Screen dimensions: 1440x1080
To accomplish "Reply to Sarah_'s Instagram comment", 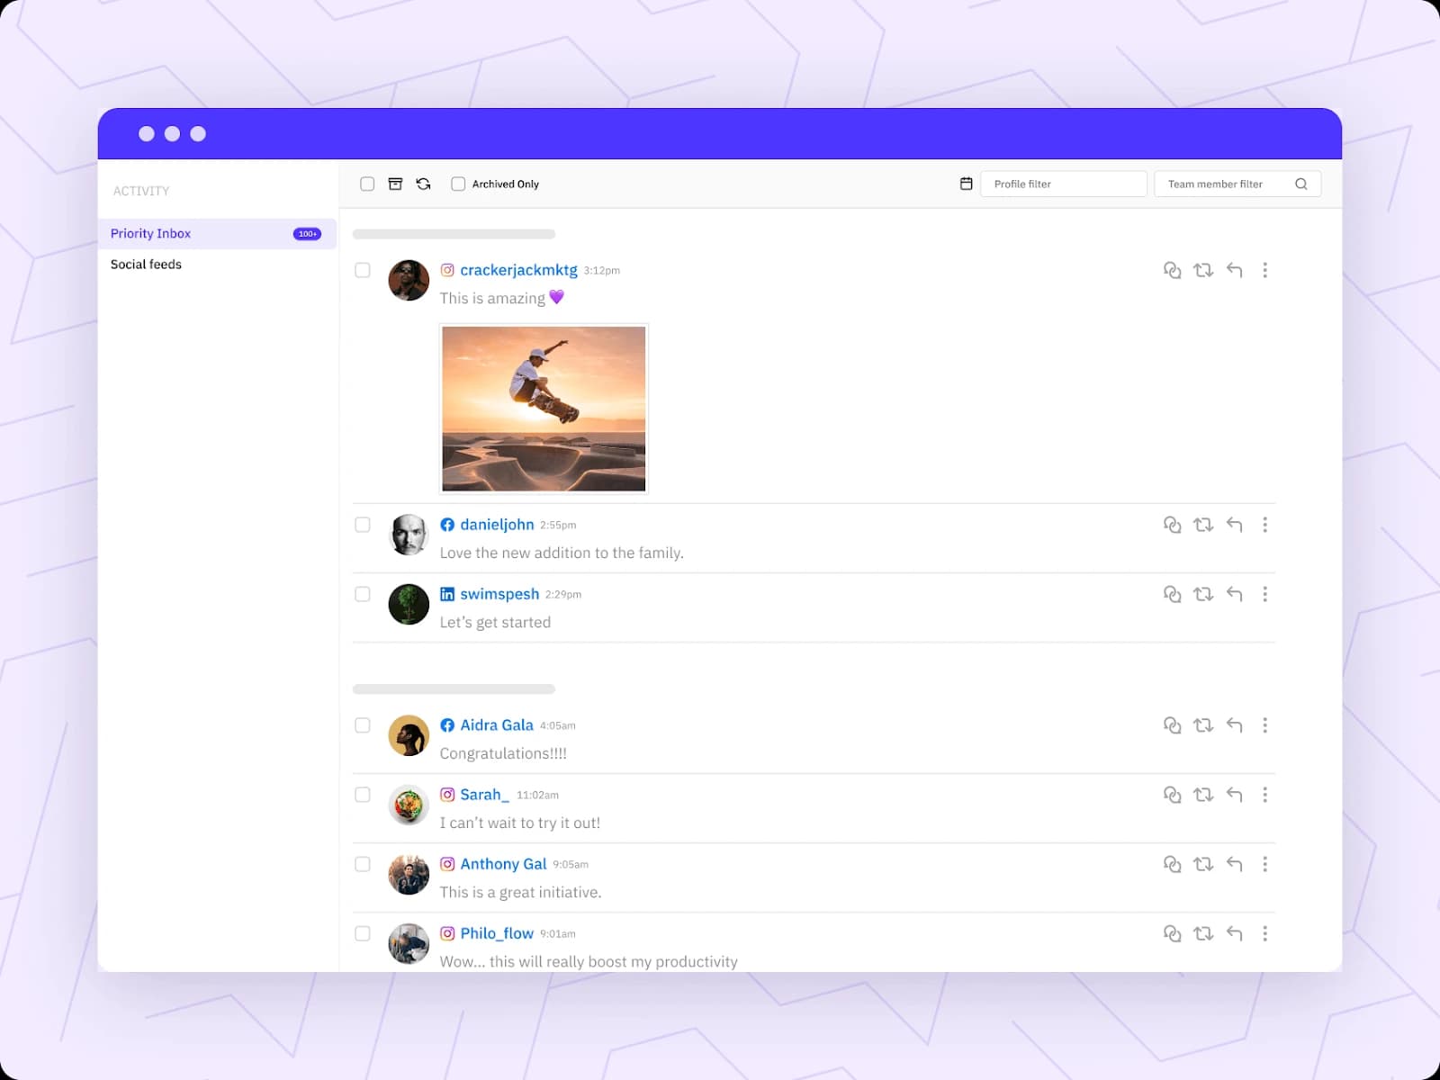I will [1234, 795].
